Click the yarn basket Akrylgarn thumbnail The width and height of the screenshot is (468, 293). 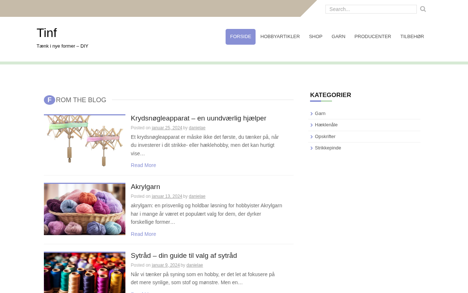click(x=84, y=209)
